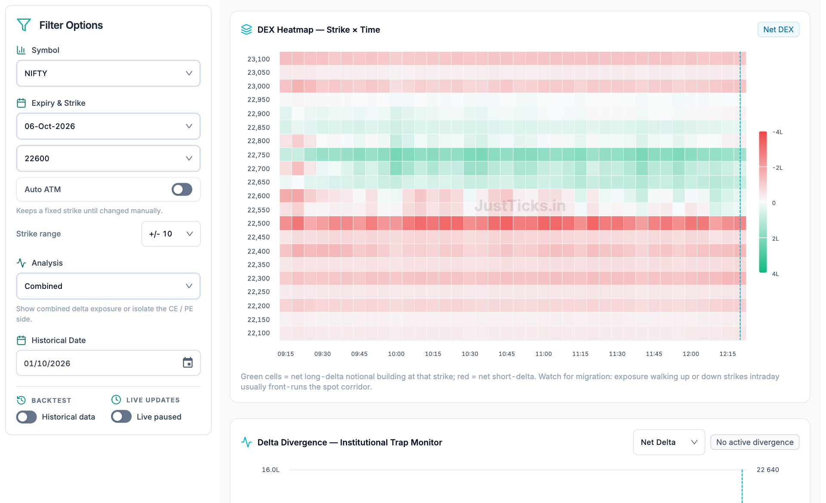Click the Analysis pulse icon
Screen dimensions: 826x503
(x=21, y=263)
